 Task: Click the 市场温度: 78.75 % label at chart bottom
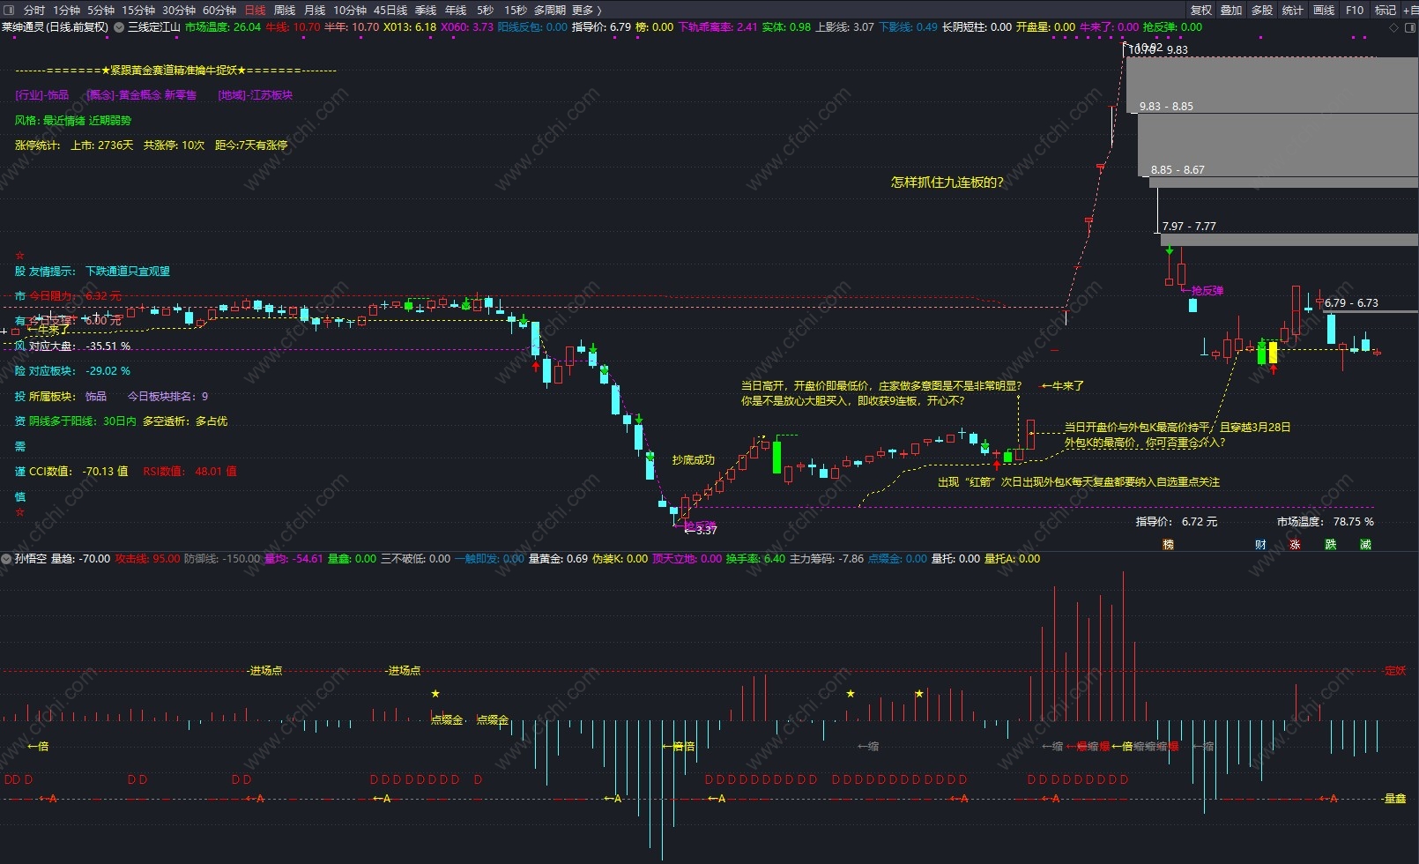(1325, 522)
